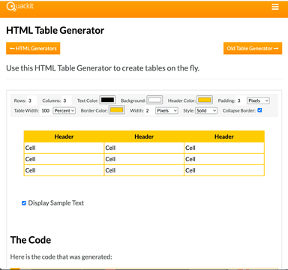Viewport: 288px width, 270px height.
Task: Click the Rows input field
Action: click(x=31, y=100)
